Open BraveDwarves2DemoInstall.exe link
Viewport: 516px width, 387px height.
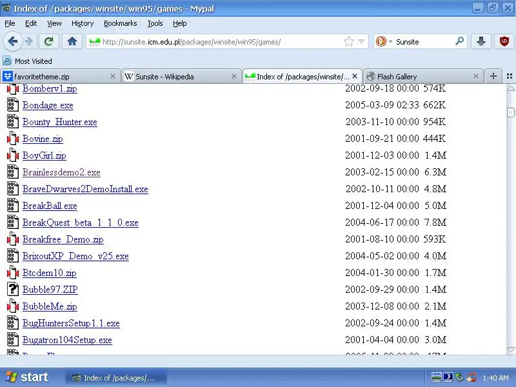pos(85,189)
